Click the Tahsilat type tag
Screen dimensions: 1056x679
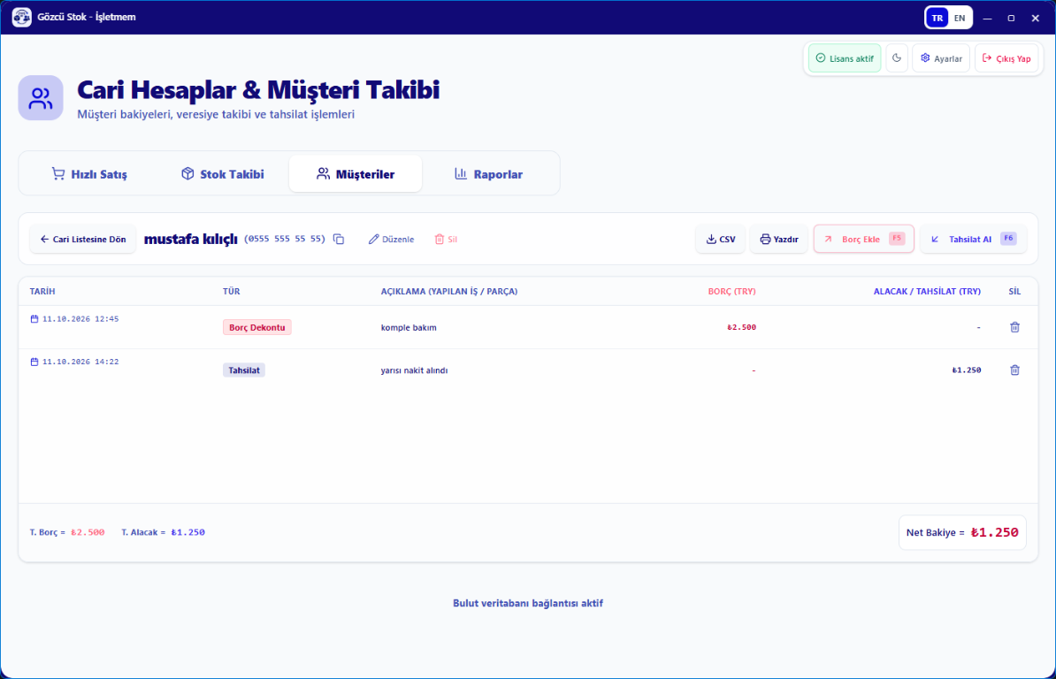coord(244,370)
